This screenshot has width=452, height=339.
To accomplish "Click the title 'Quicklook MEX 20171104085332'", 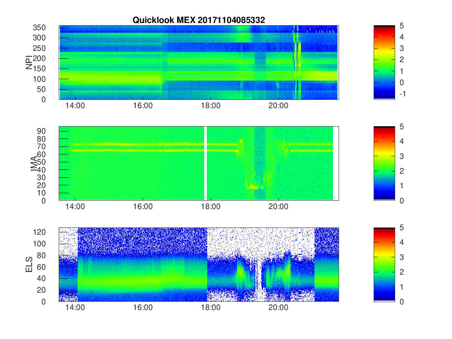I will [199, 20].
